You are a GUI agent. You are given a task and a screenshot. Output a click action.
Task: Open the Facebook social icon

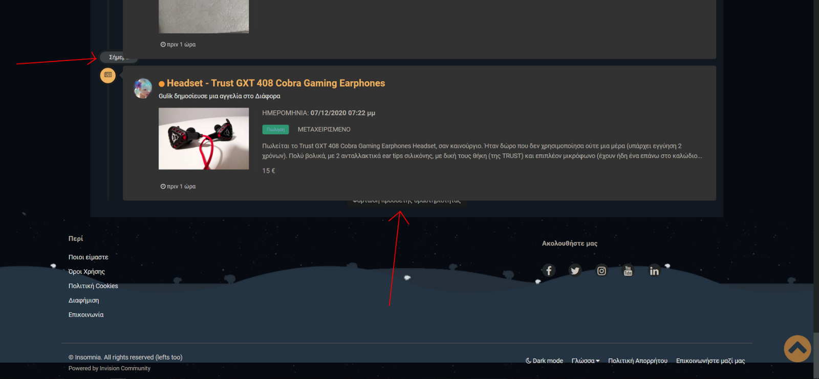(x=549, y=270)
